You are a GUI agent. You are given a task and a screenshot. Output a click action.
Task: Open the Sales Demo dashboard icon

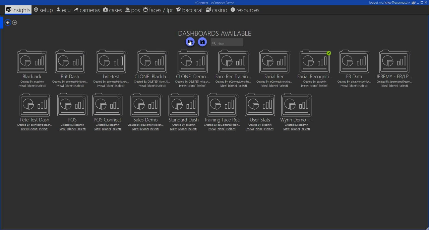pyautogui.click(x=145, y=105)
